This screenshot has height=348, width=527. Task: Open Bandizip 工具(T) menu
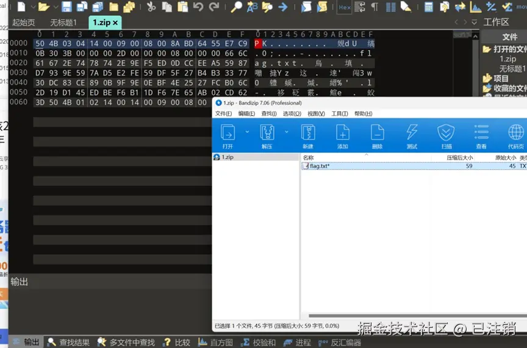[340, 113]
